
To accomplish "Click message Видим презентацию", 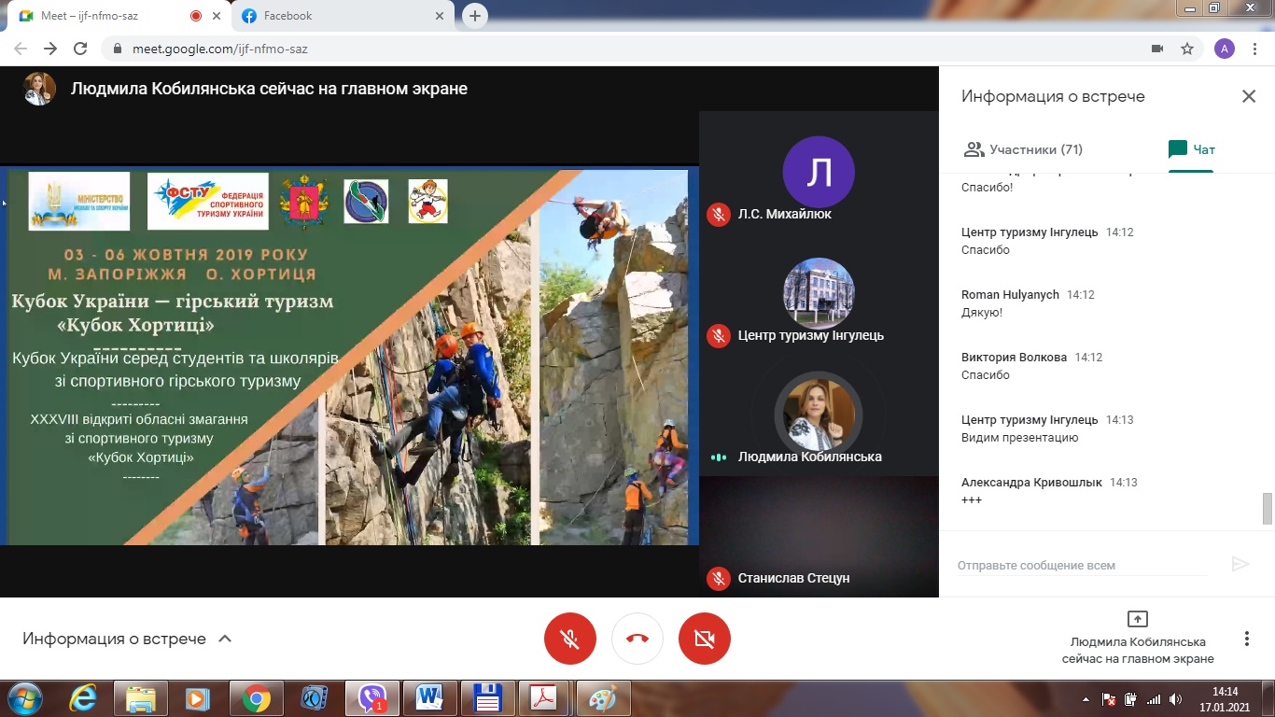I will click(1019, 438).
